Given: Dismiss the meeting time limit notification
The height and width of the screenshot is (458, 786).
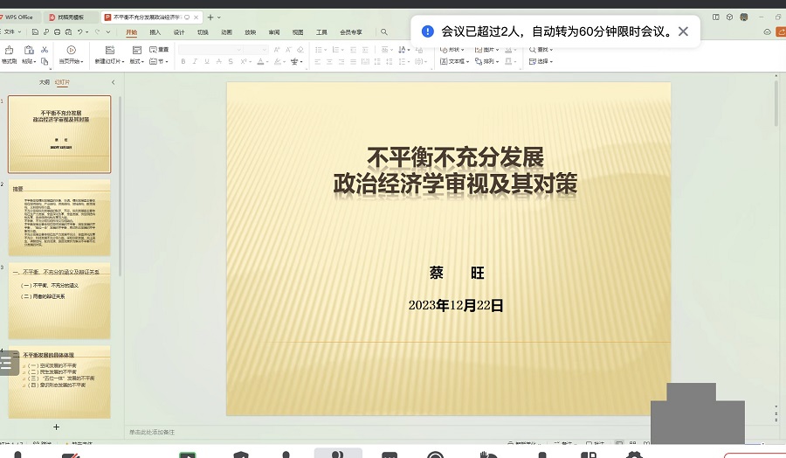Looking at the screenshot, I should (683, 31).
